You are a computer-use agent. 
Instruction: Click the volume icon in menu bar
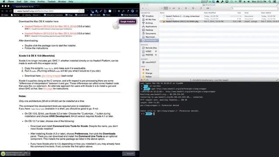pos(248,1)
